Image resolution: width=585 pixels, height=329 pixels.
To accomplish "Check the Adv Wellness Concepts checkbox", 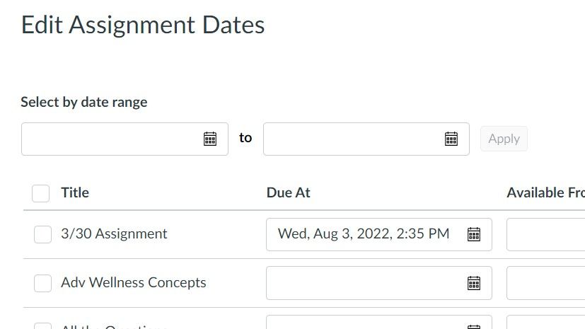I will coord(43,283).
